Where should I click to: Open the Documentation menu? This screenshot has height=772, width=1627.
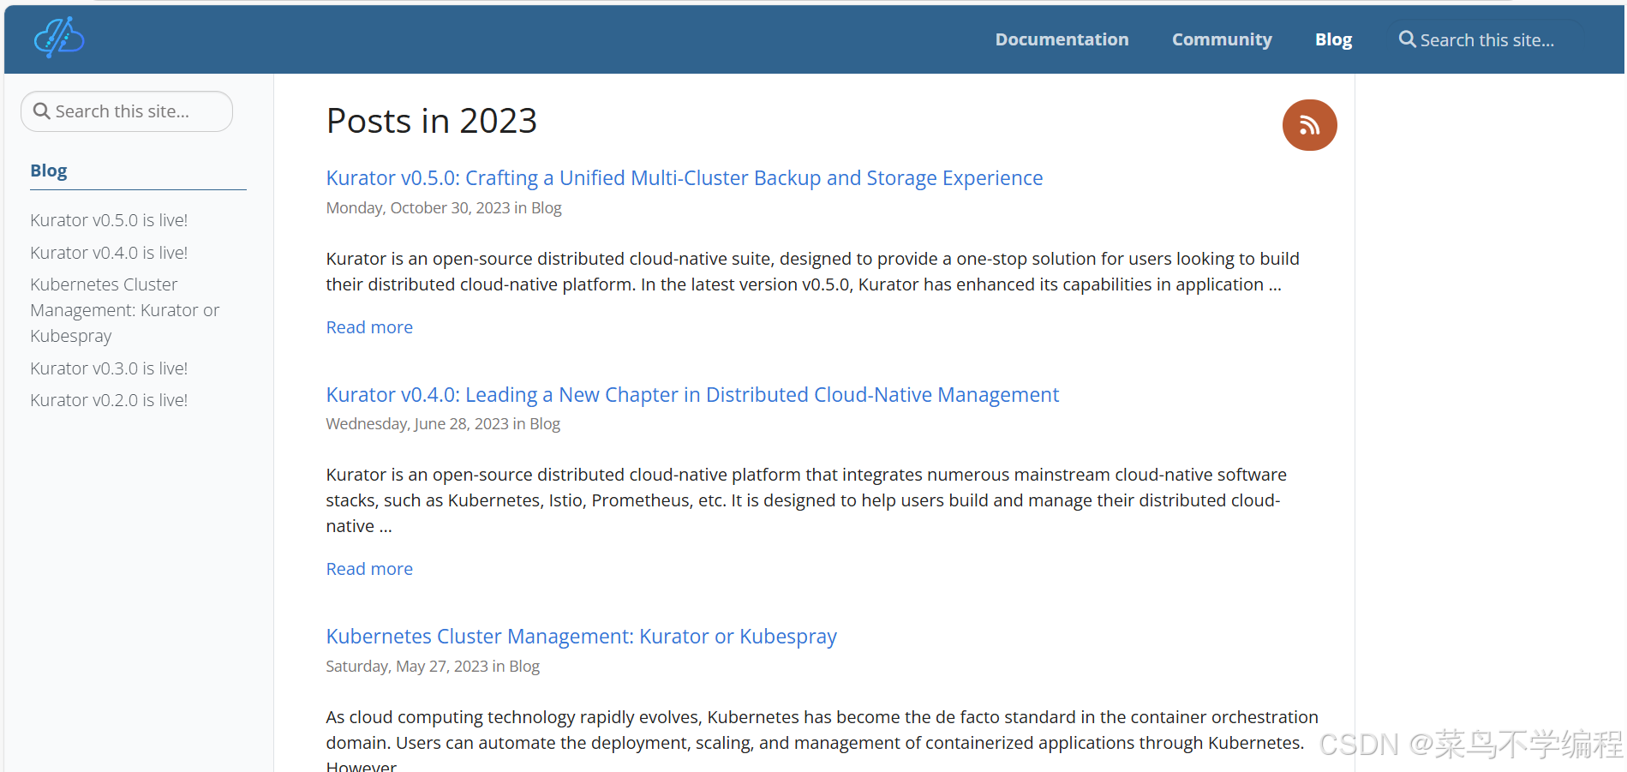pyautogui.click(x=1062, y=39)
